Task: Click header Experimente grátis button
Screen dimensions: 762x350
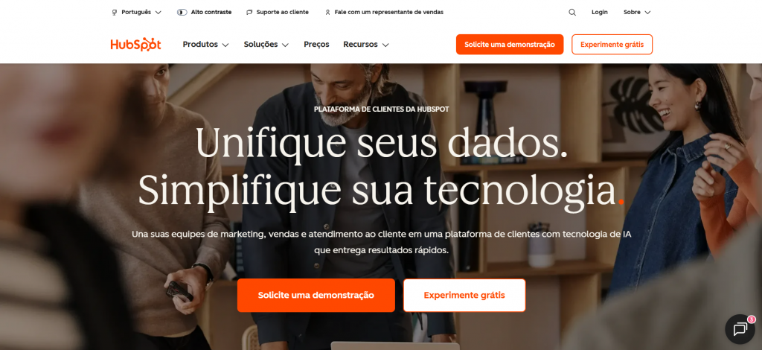Action: click(x=612, y=44)
